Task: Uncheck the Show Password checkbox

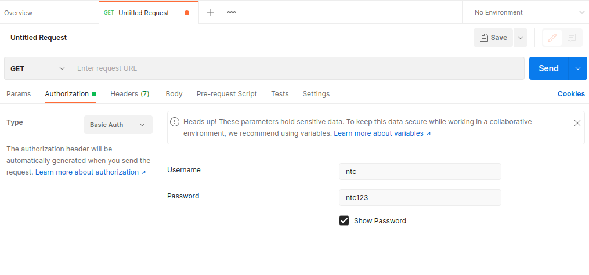Action: tap(344, 220)
